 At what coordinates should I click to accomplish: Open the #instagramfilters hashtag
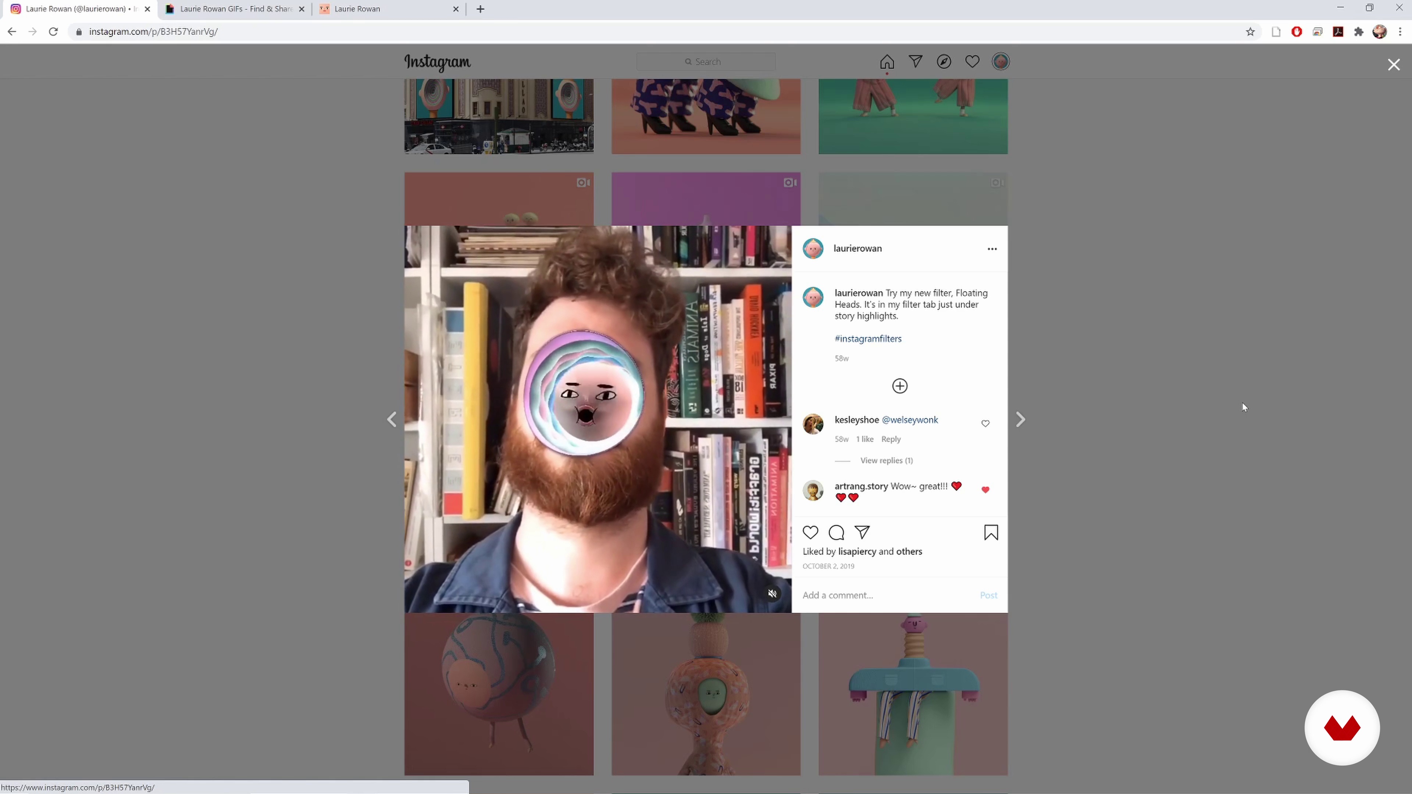(x=868, y=339)
